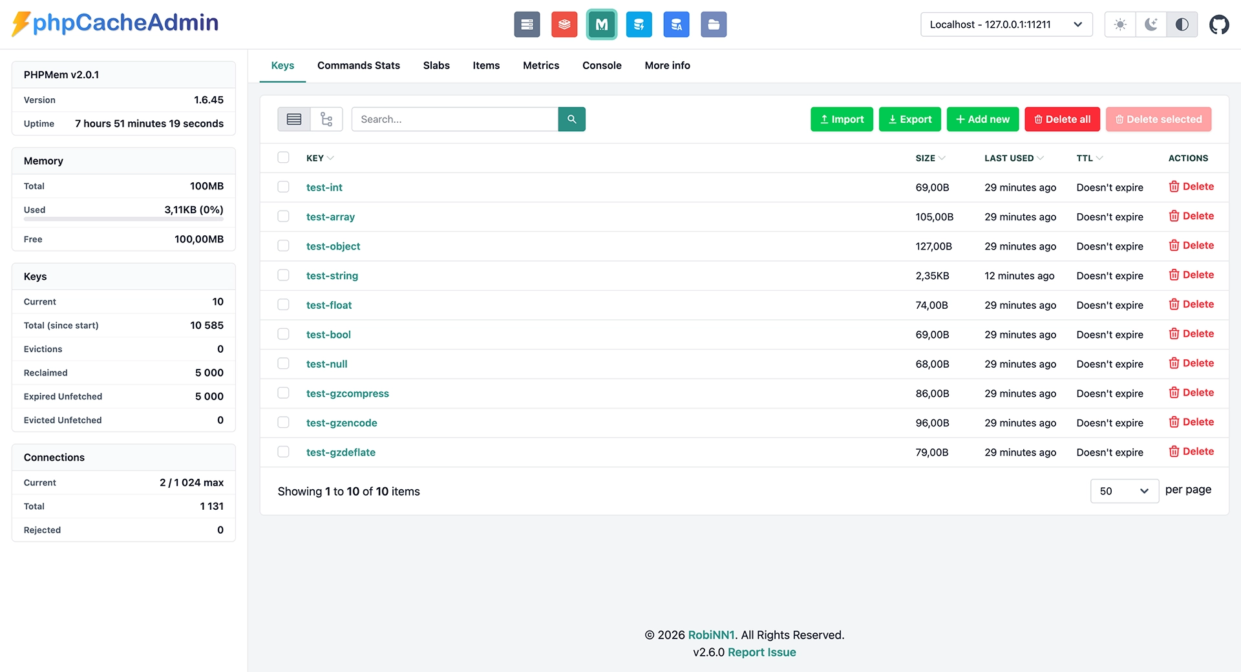Click the red Delete all button
The image size is (1241, 672).
pos(1062,120)
